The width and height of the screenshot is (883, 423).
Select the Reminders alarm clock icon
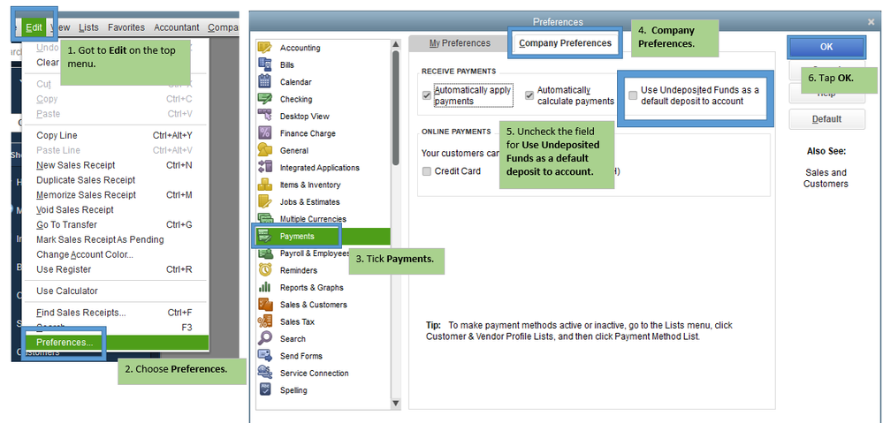(x=264, y=270)
